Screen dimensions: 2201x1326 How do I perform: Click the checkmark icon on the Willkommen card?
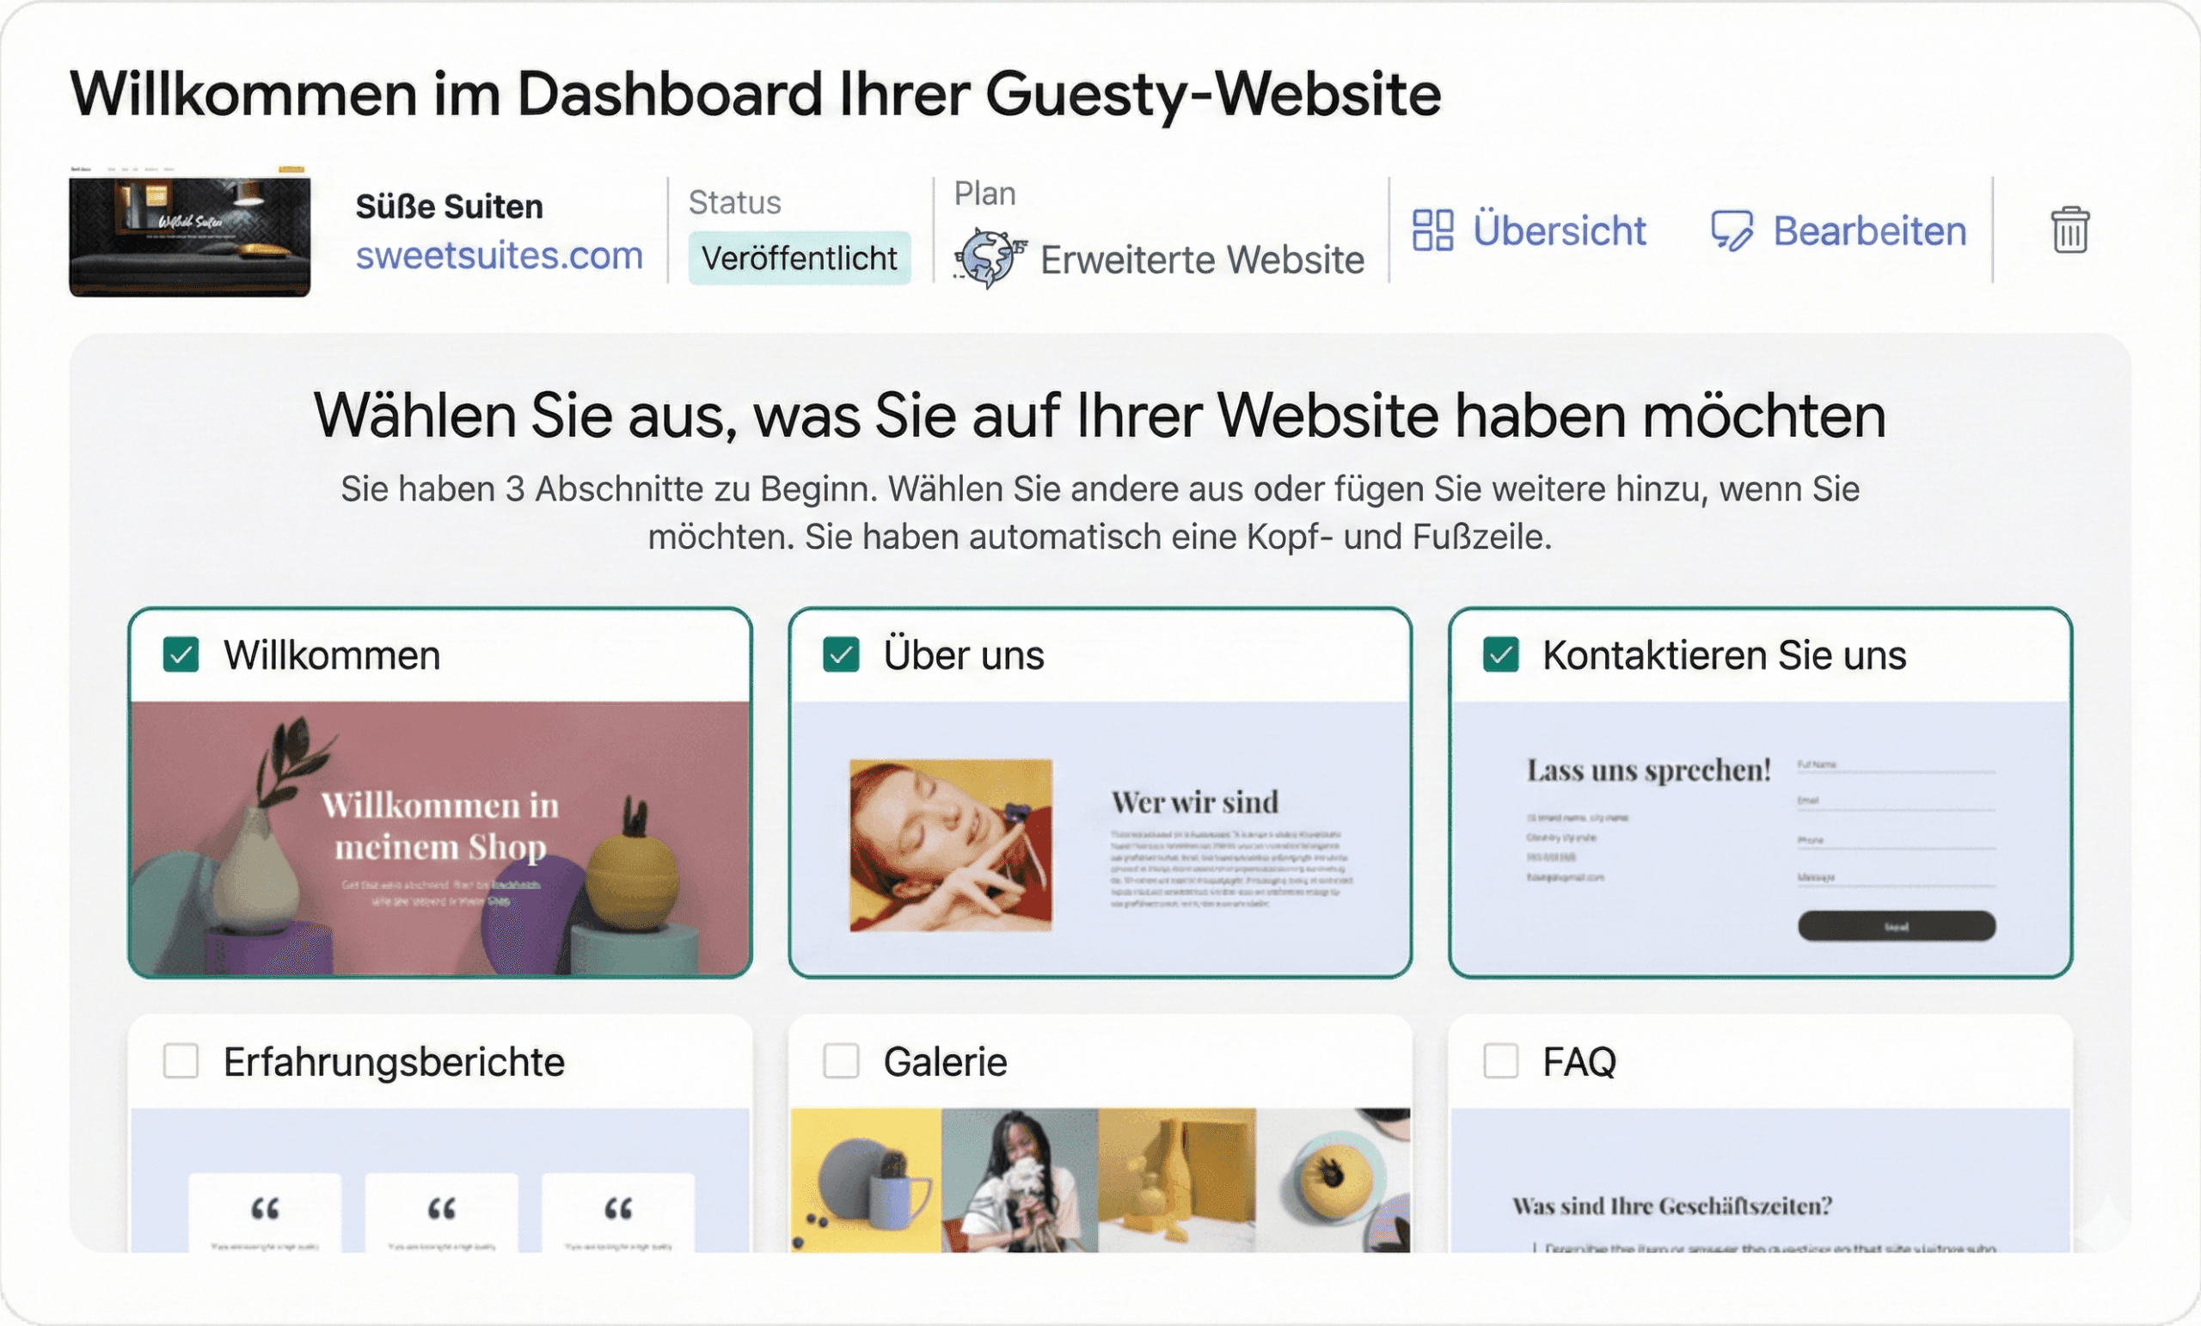click(x=181, y=654)
